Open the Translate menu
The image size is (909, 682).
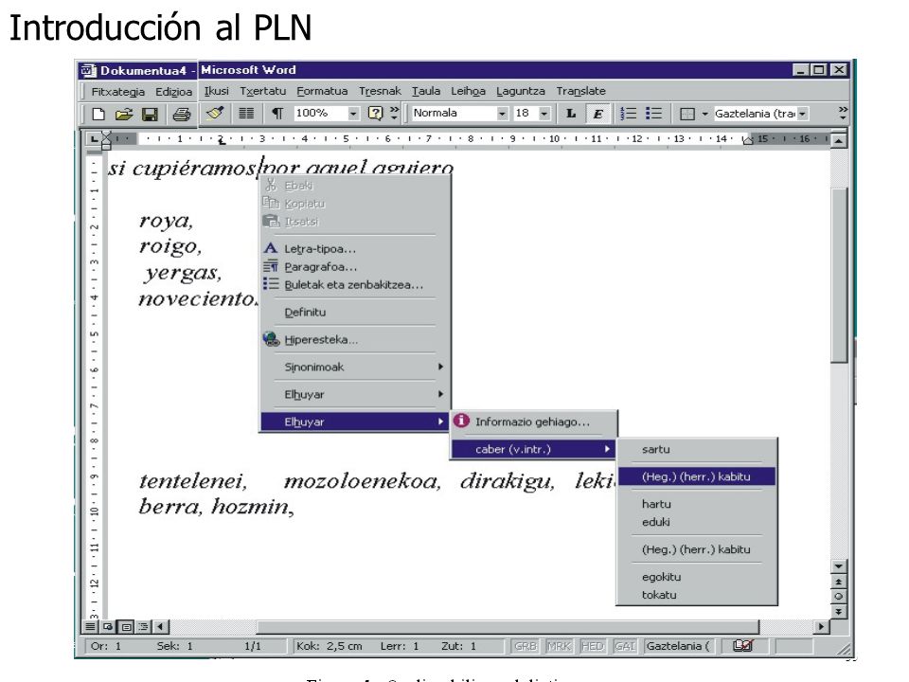pos(580,91)
